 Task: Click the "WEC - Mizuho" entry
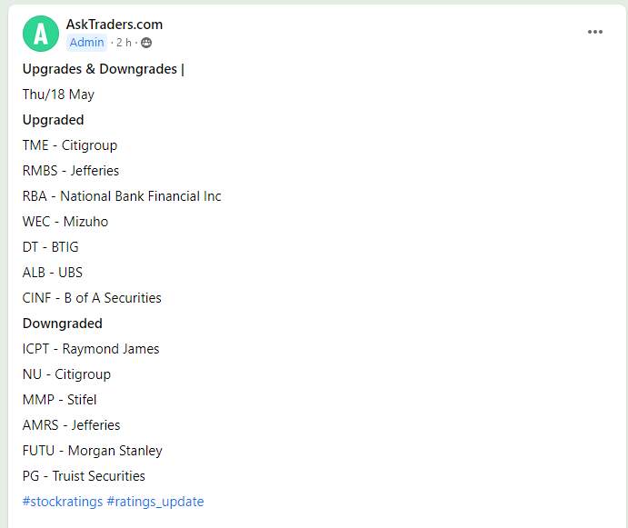(65, 222)
